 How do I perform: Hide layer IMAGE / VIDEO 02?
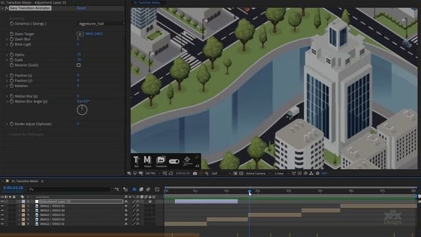[2, 219]
